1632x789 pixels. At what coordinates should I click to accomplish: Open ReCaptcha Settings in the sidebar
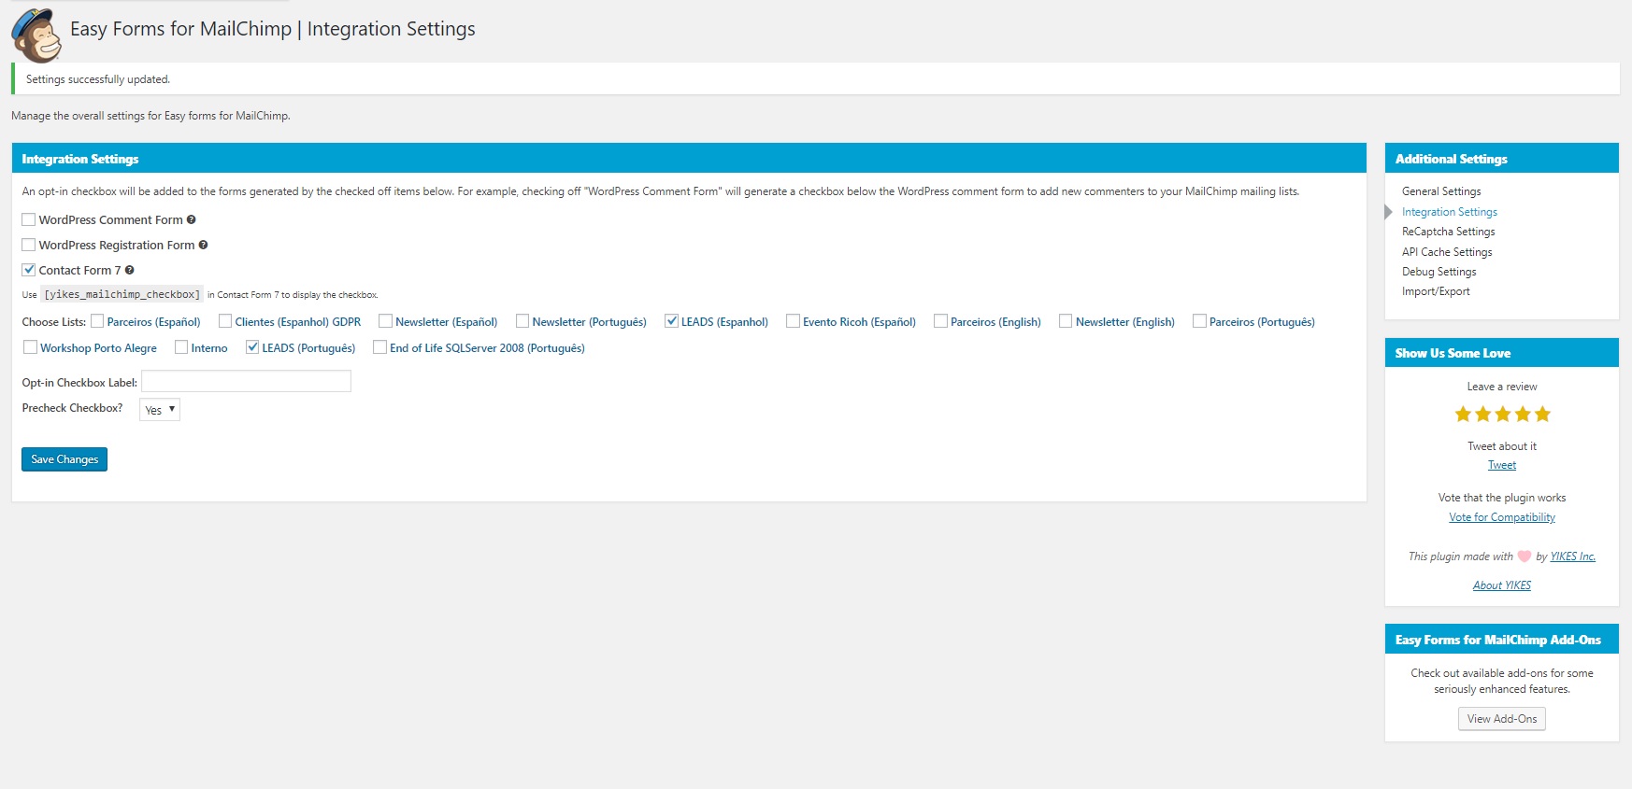pyautogui.click(x=1449, y=232)
